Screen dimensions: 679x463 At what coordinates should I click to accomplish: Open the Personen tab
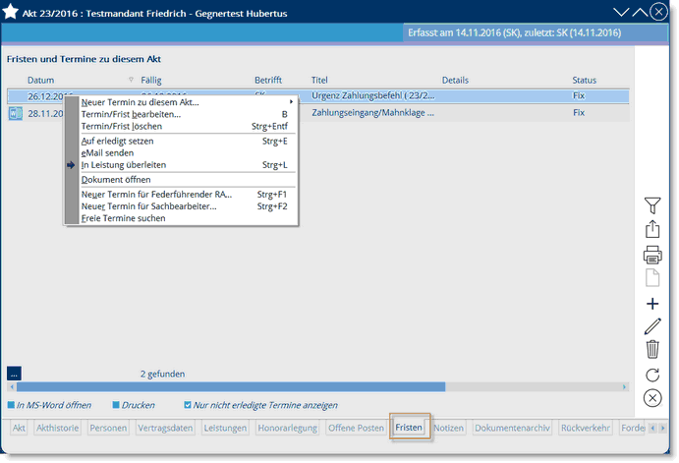(x=108, y=428)
